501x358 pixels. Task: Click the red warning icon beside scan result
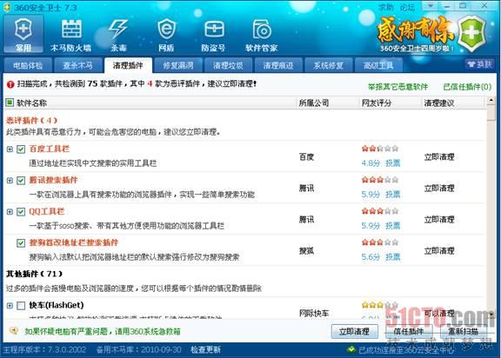pyautogui.click(x=10, y=84)
